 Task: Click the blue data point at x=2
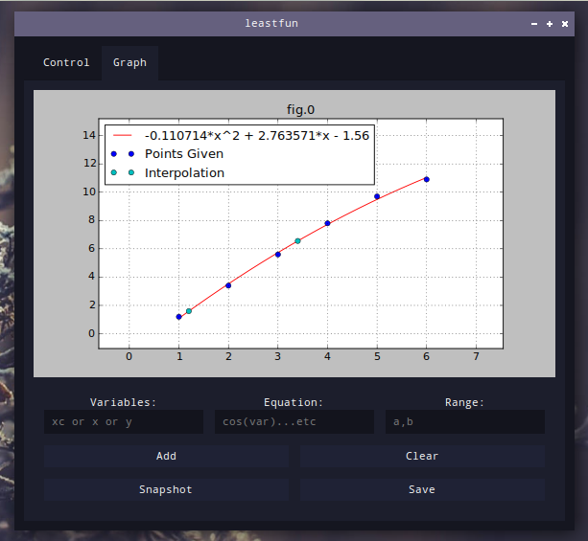(228, 285)
